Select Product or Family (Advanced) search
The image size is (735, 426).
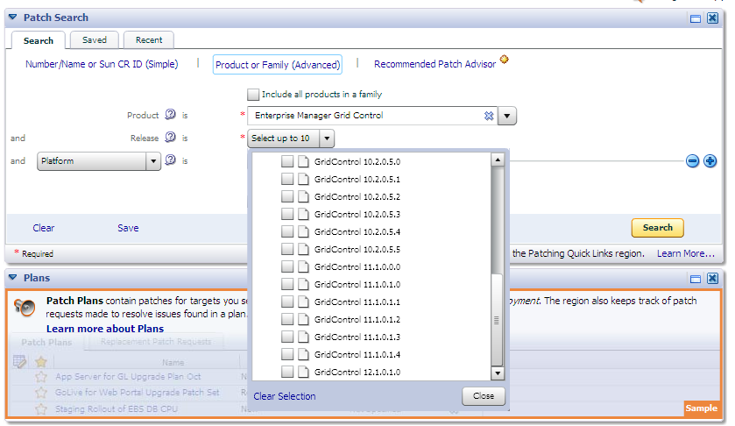point(278,65)
